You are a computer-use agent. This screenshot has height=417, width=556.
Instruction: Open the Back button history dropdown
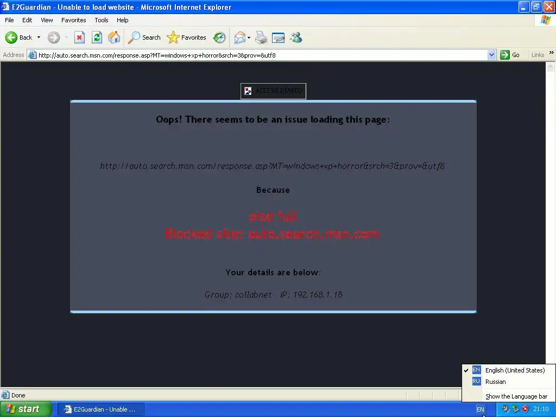pos(39,37)
